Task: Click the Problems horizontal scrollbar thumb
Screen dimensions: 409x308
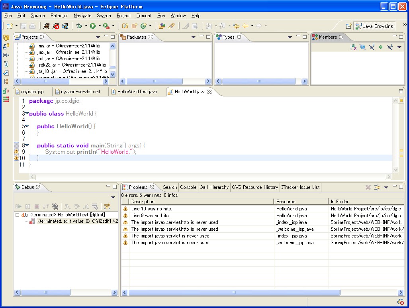Action: 234,292
